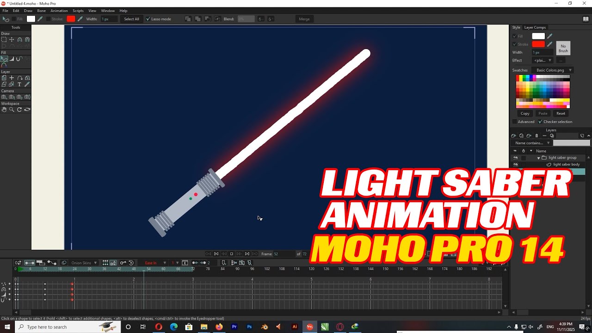Hide the light saber group layer
This screenshot has height=333, width=592.
coord(515,158)
